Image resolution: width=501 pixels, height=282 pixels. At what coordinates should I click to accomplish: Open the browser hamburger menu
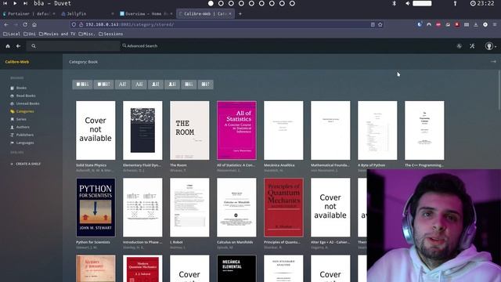pyautogui.click(x=495, y=24)
